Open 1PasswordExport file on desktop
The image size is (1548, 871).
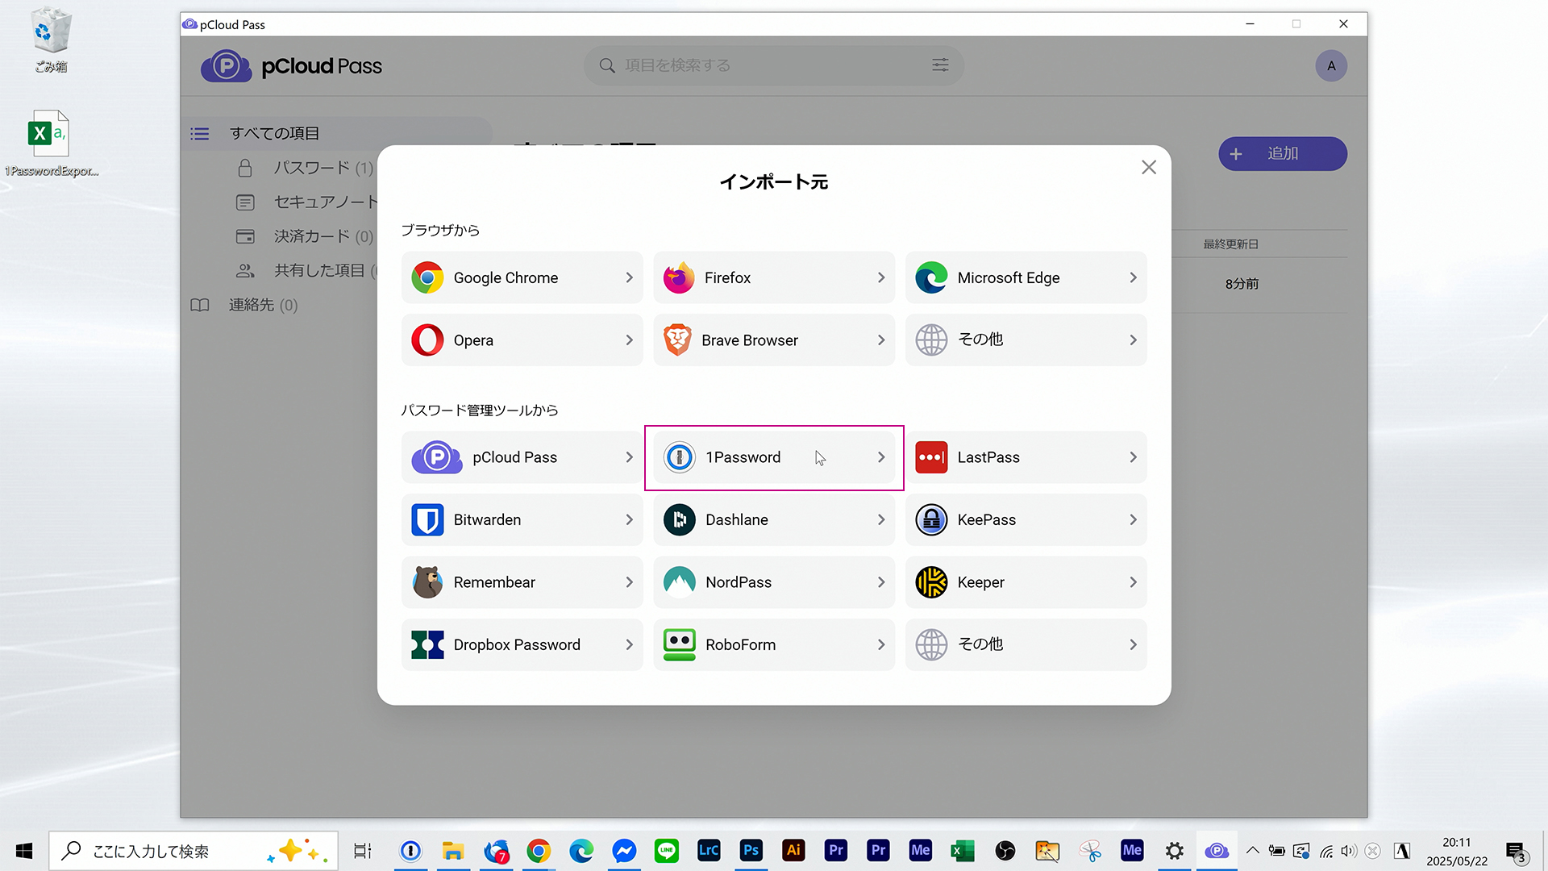[49, 144]
